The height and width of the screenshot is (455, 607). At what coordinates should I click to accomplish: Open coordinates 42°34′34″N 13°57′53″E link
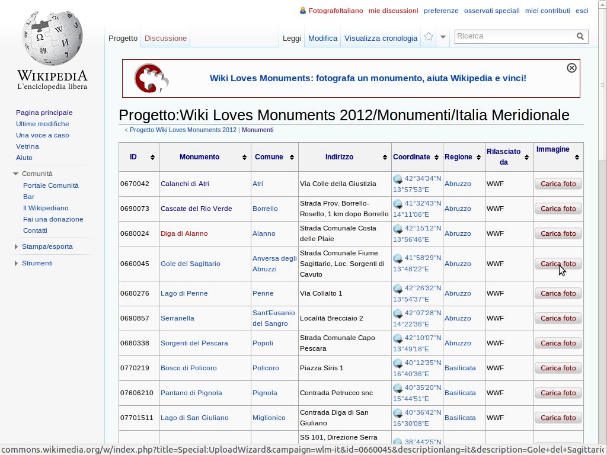(417, 184)
